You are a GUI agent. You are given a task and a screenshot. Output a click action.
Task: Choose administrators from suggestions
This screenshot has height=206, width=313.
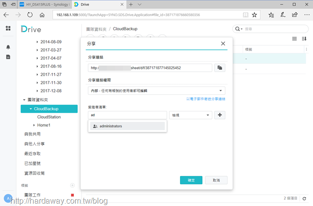[x=127, y=126]
